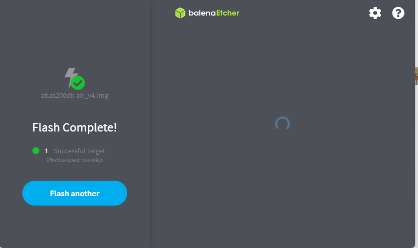Click the blue loading spinner
Viewport: 418px width, 248px height.
click(282, 124)
